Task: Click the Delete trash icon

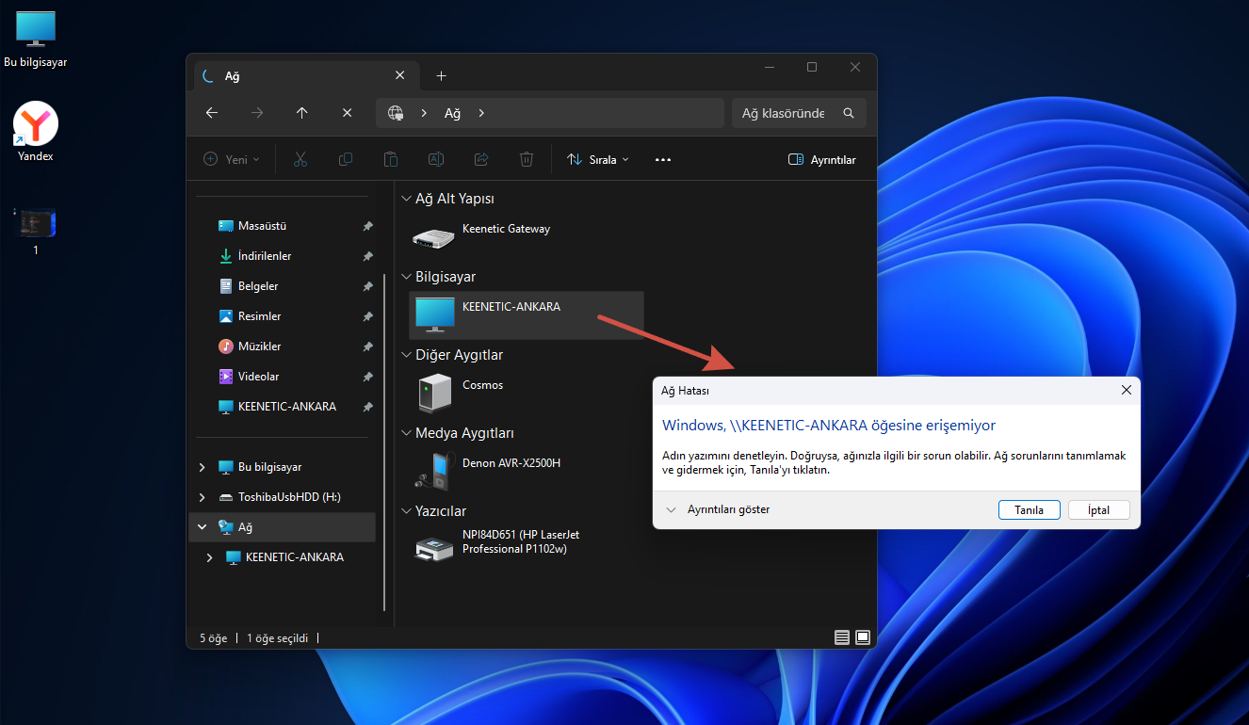Action: tap(527, 160)
